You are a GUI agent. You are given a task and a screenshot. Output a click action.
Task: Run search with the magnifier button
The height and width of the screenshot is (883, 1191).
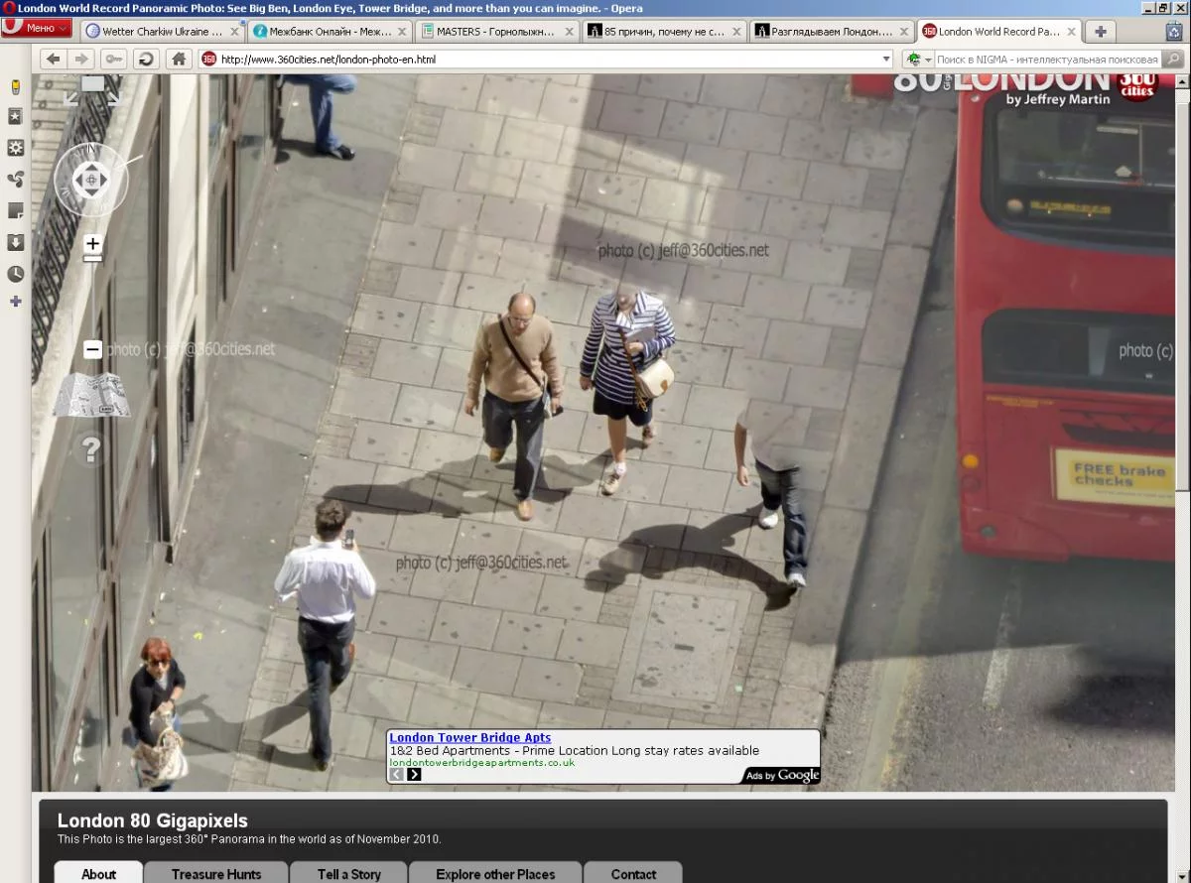(x=1173, y=60)
